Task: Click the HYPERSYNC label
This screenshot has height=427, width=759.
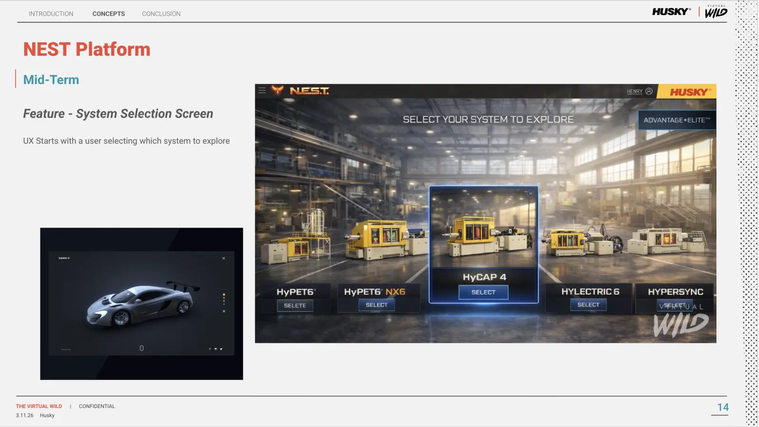Action: [676, 292]
